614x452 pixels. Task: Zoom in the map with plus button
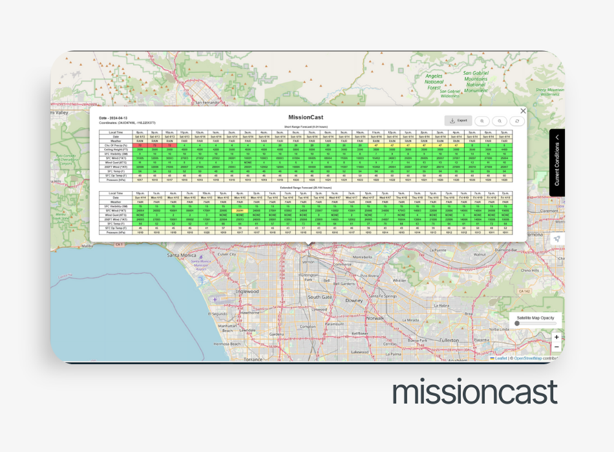[x=556, y=337]
